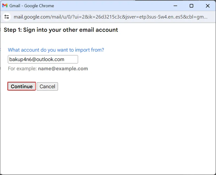This screenshot has height=175, width=216.
Task: Click the 'For example:' hint text
Action: pyautogui.click(x=22, y=69)
